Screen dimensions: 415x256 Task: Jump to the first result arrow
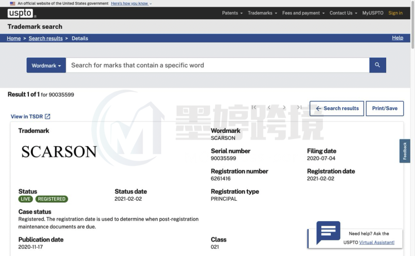(x=254, y=107)
